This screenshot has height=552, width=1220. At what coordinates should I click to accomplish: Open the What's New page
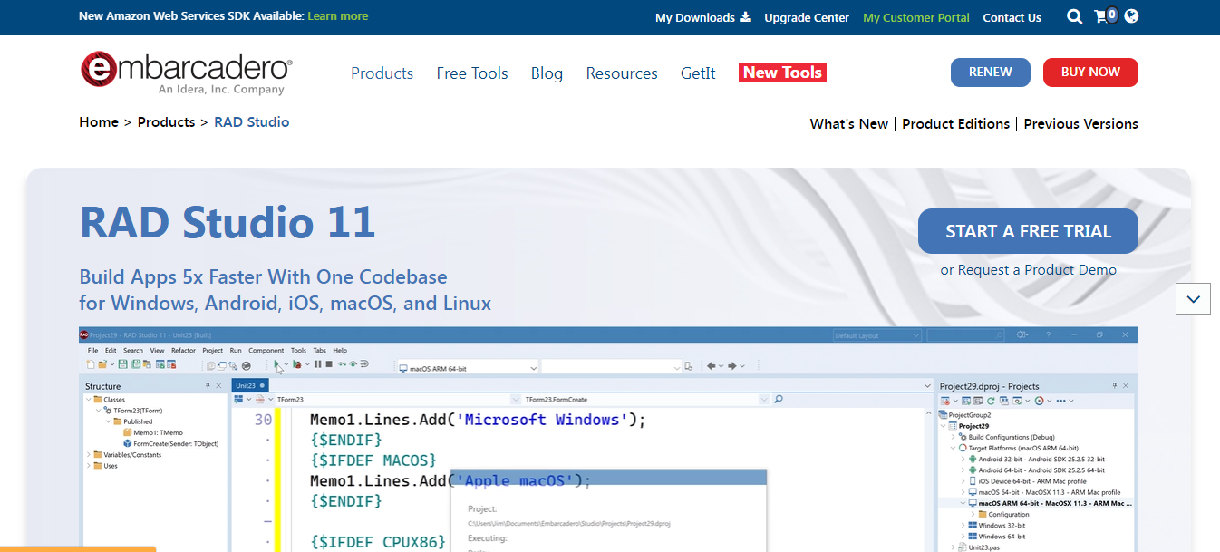click(849, 123)
